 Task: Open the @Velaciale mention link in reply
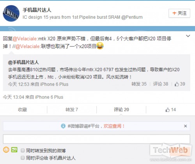coord(25,39)
